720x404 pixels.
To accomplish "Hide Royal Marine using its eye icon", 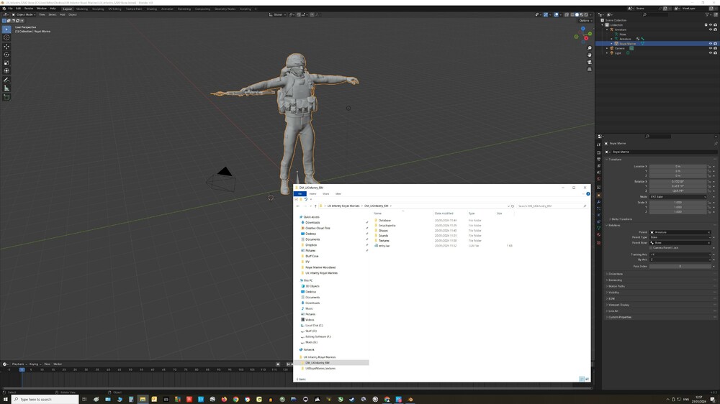I will [710, 43].
